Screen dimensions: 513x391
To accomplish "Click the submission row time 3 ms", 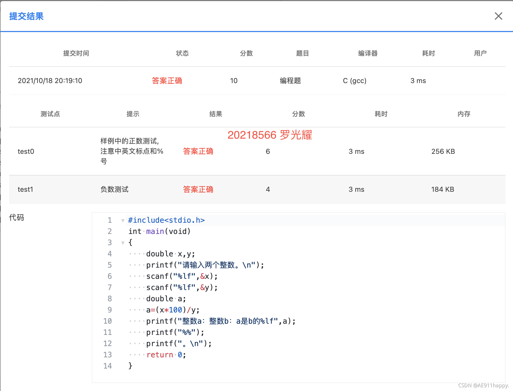I will coord(418,81).
